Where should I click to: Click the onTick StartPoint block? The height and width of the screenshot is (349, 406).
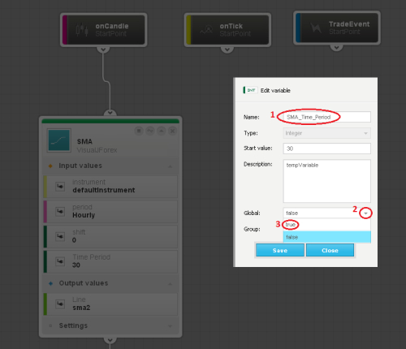coord(227,30)
